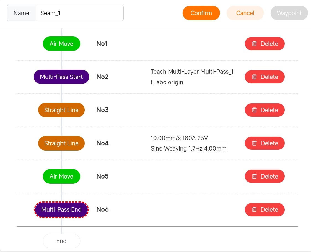Click the End node at the bottom
This screenshot has width=311, height=252.
click(x=61, y=241)
